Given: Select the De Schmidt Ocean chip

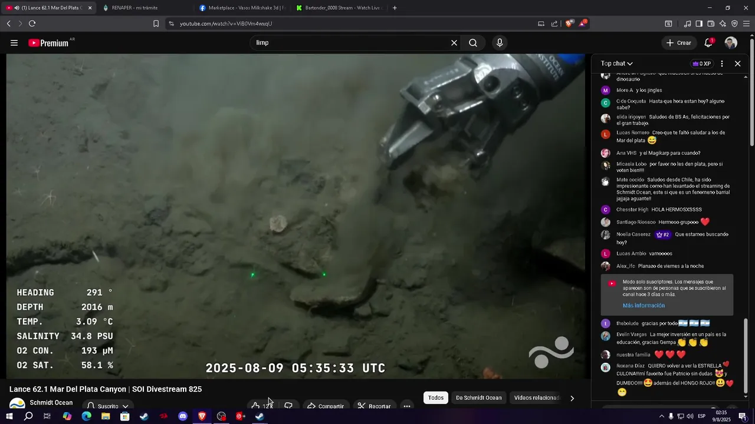Looking at the screenshot, I should coord(479,398).
